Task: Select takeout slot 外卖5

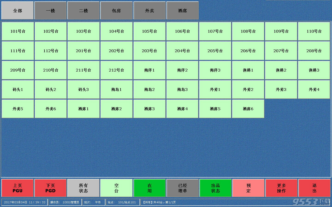Action: pyautogui.click(x=18, y=109)
